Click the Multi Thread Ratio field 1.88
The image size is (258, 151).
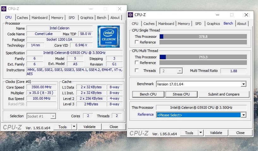point(234,71)
